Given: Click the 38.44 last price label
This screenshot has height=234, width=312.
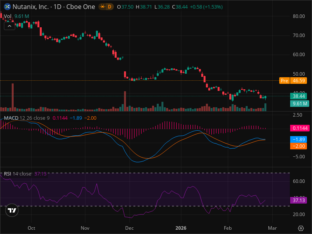Looking at the screenshot, I should pos(298,96).
